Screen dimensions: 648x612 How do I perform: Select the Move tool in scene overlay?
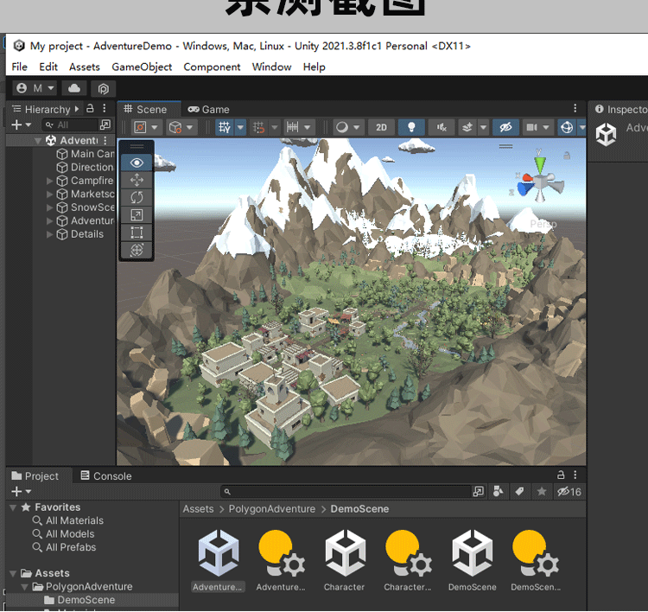tap(137, 180)
